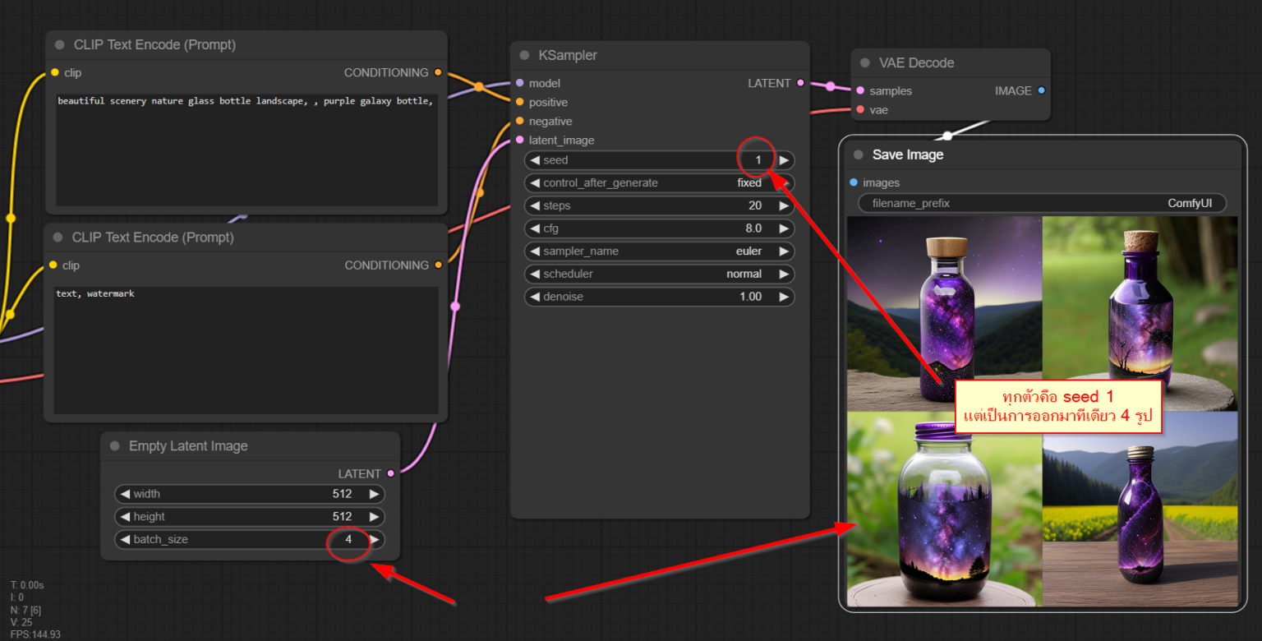
Task: Open the jar bottle output thumbnail
Action: pos(944,509)
